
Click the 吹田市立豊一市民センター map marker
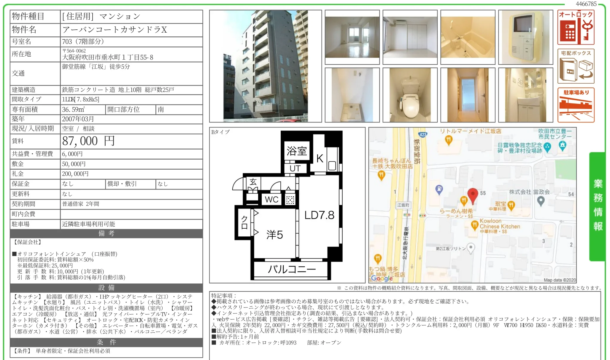(562, 146)
